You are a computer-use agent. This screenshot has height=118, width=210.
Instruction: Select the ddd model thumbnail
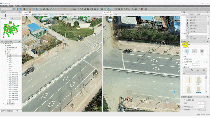pyautogui.click(x=189, y=81)
